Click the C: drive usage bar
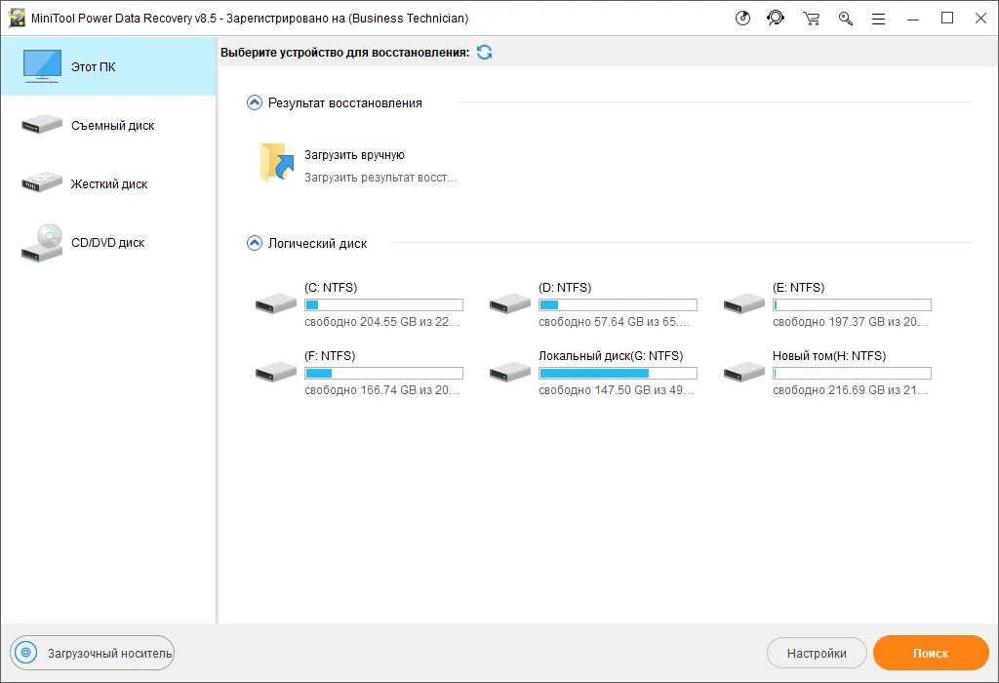This screenshot has width=999, height=683. 383,304
